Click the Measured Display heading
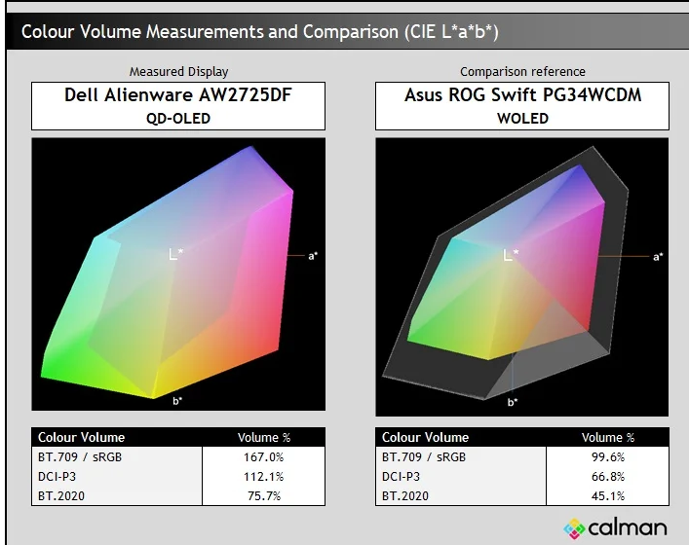 point(179,71)
